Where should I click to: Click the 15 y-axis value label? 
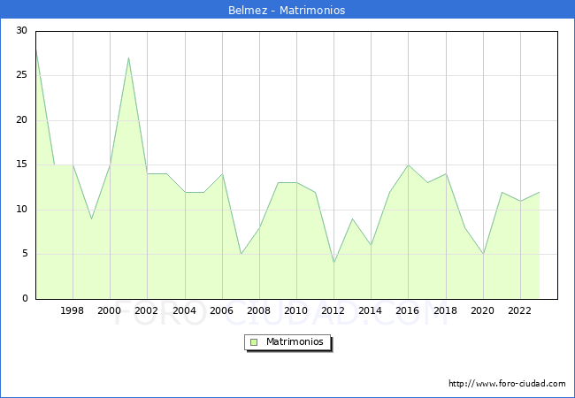(21, 165)
